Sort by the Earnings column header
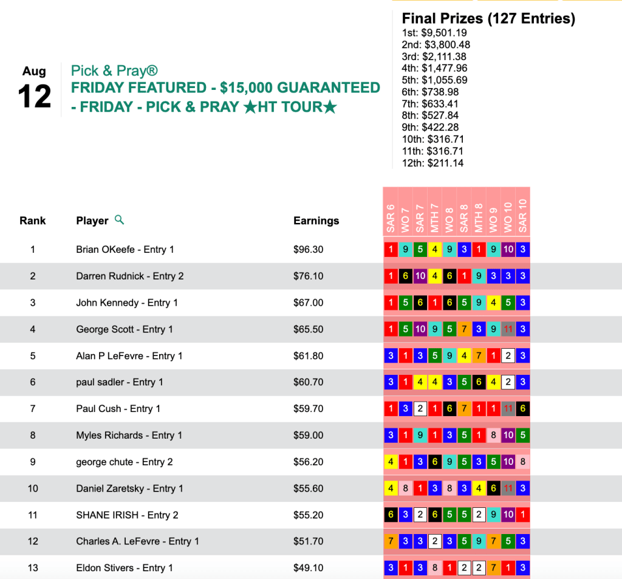This screenshot has height=579, width=622. point(316,221)
